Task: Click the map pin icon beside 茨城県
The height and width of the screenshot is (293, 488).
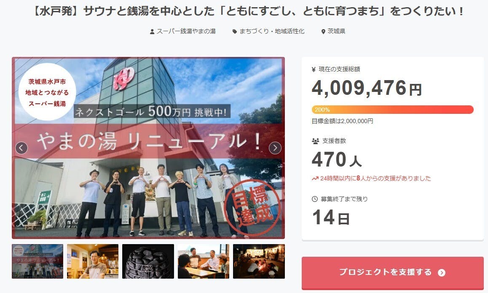Action: [323, 32]
